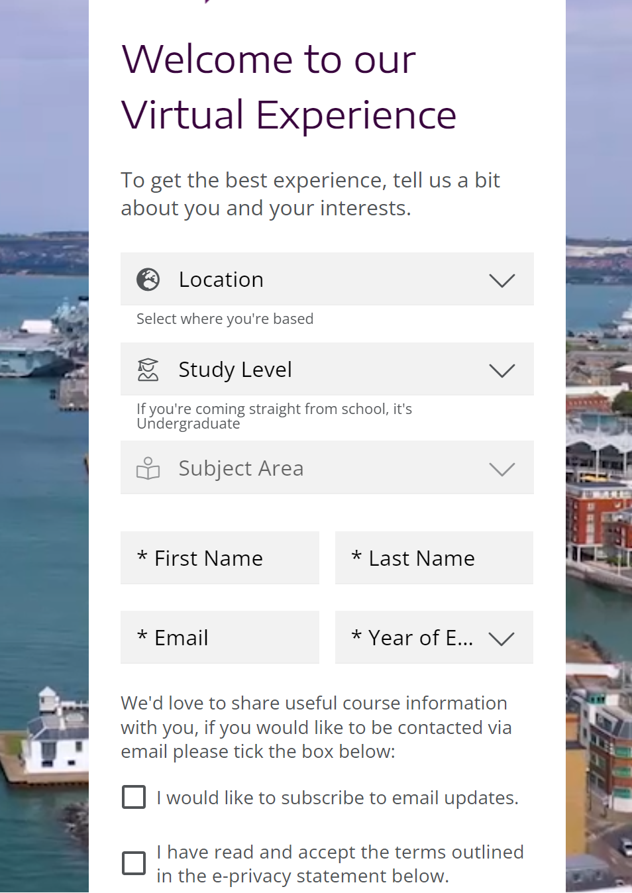Open the Subject Area dropdown field
The width and height of the screenshot is (632, 893).
[327, 468]
